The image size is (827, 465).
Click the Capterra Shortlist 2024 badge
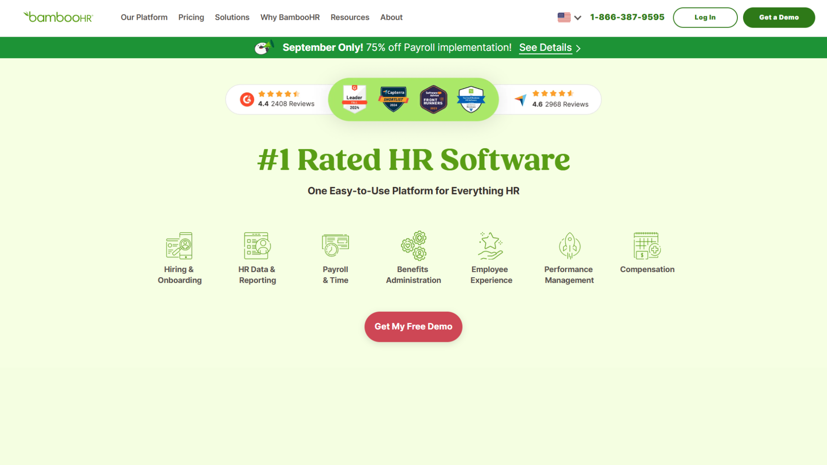click(x=393, y=99)
